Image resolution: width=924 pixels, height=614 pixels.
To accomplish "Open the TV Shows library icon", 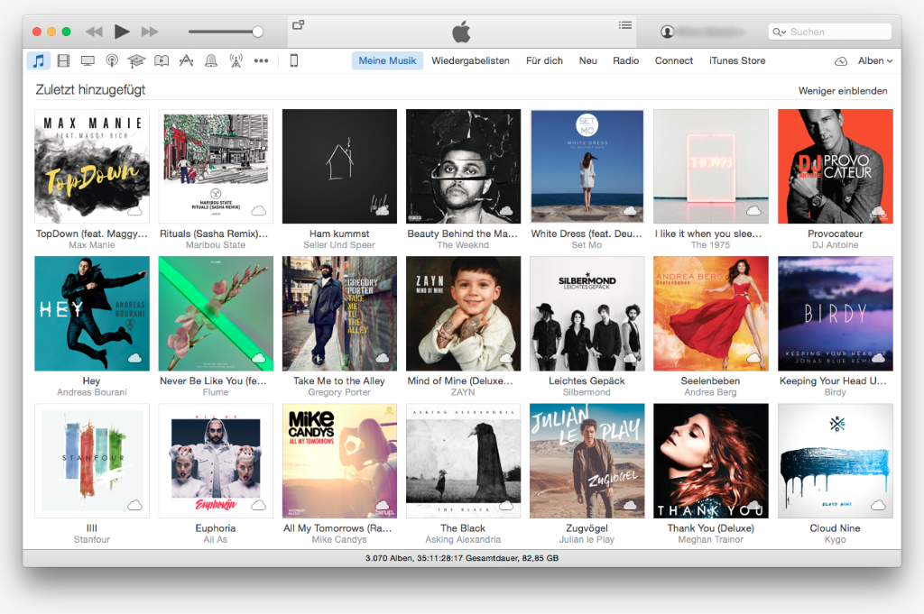I will click(88, 61).
